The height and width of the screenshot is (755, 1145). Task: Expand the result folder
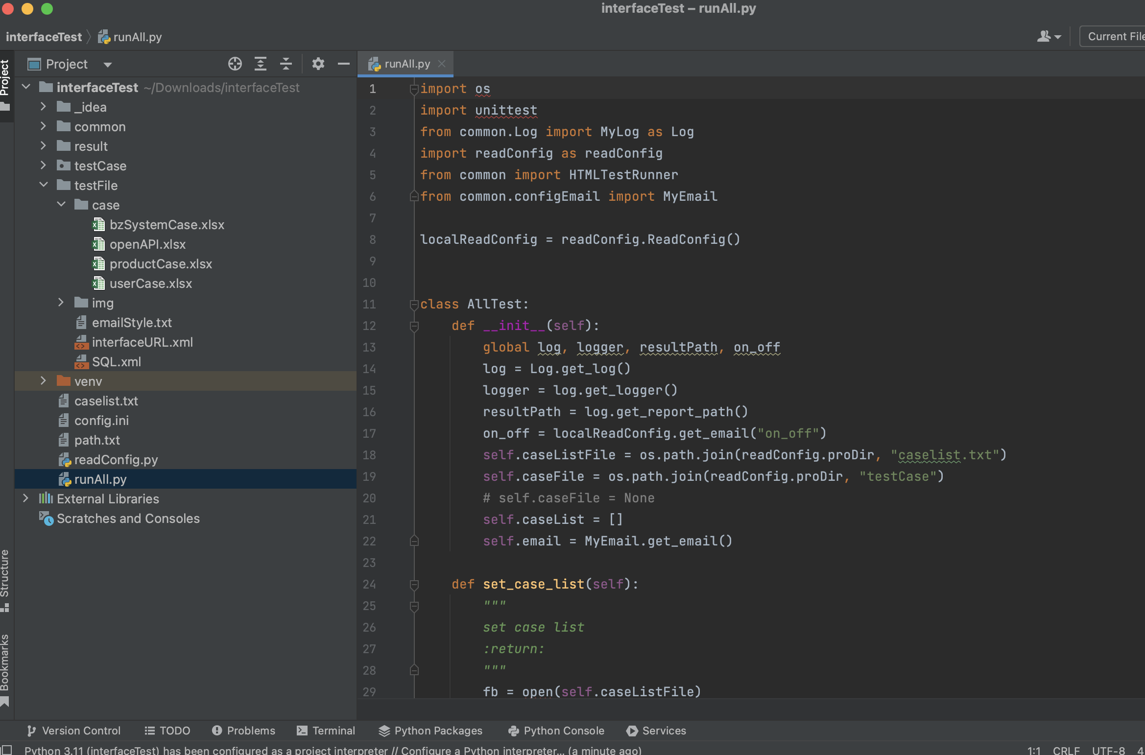[43, 146]
